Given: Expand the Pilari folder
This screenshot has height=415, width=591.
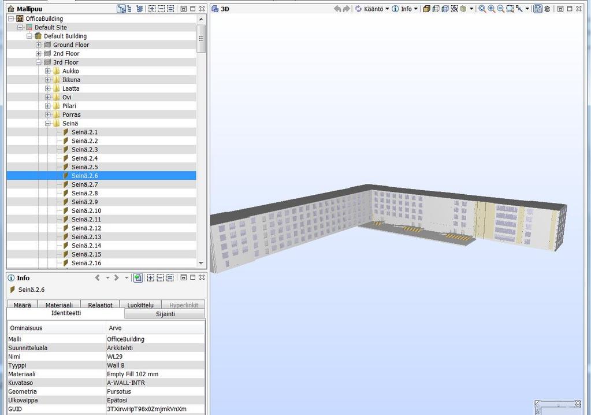Looking at the screenshot, I should coord(47,106).
